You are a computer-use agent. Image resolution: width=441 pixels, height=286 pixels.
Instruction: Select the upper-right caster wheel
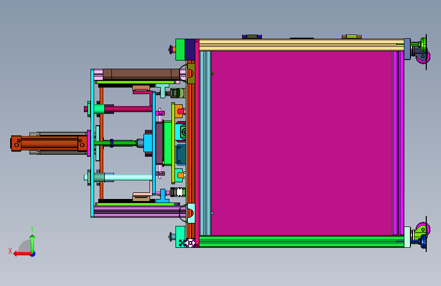coord(423,56)
